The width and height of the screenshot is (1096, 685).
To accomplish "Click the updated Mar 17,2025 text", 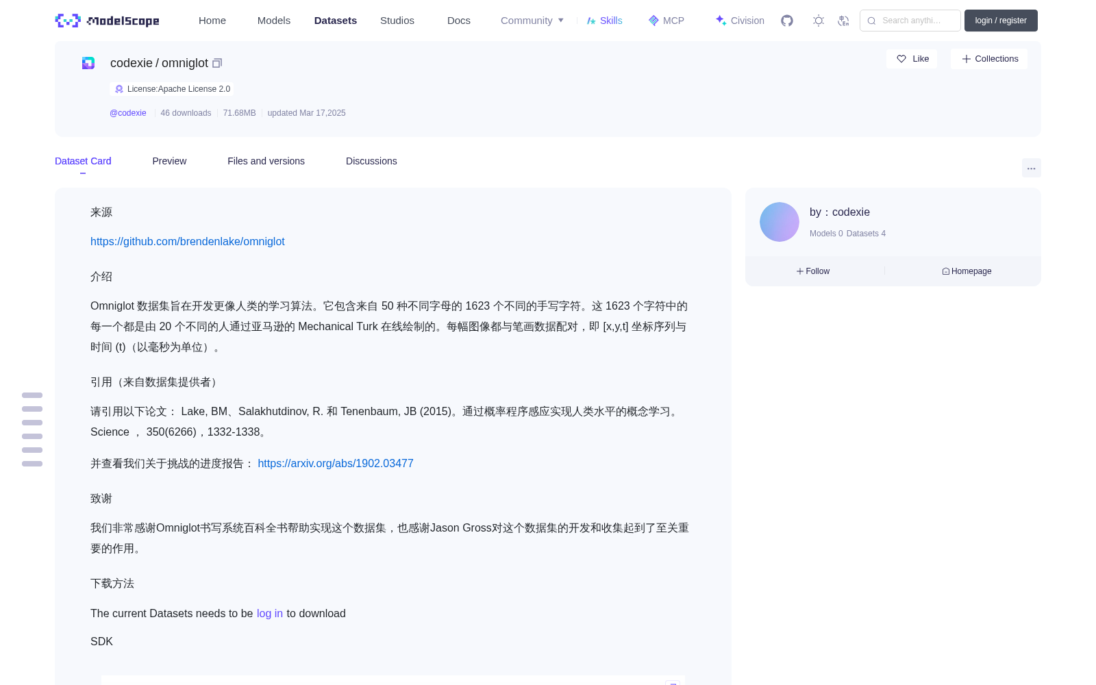I will pyautogui.click(x=306, y=113).
